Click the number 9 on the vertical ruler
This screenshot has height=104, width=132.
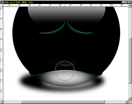click(1, 39)
